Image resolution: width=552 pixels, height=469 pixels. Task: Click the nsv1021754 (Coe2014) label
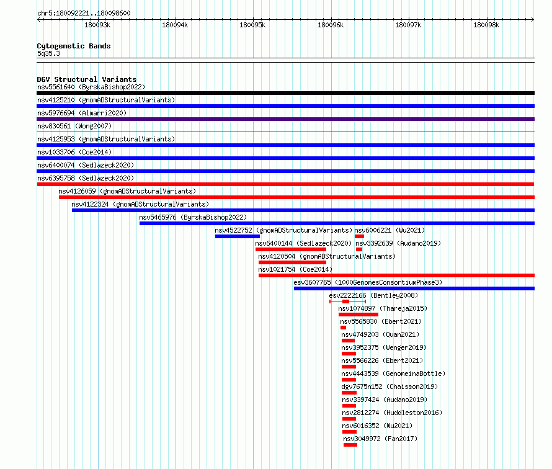point(295,269)
